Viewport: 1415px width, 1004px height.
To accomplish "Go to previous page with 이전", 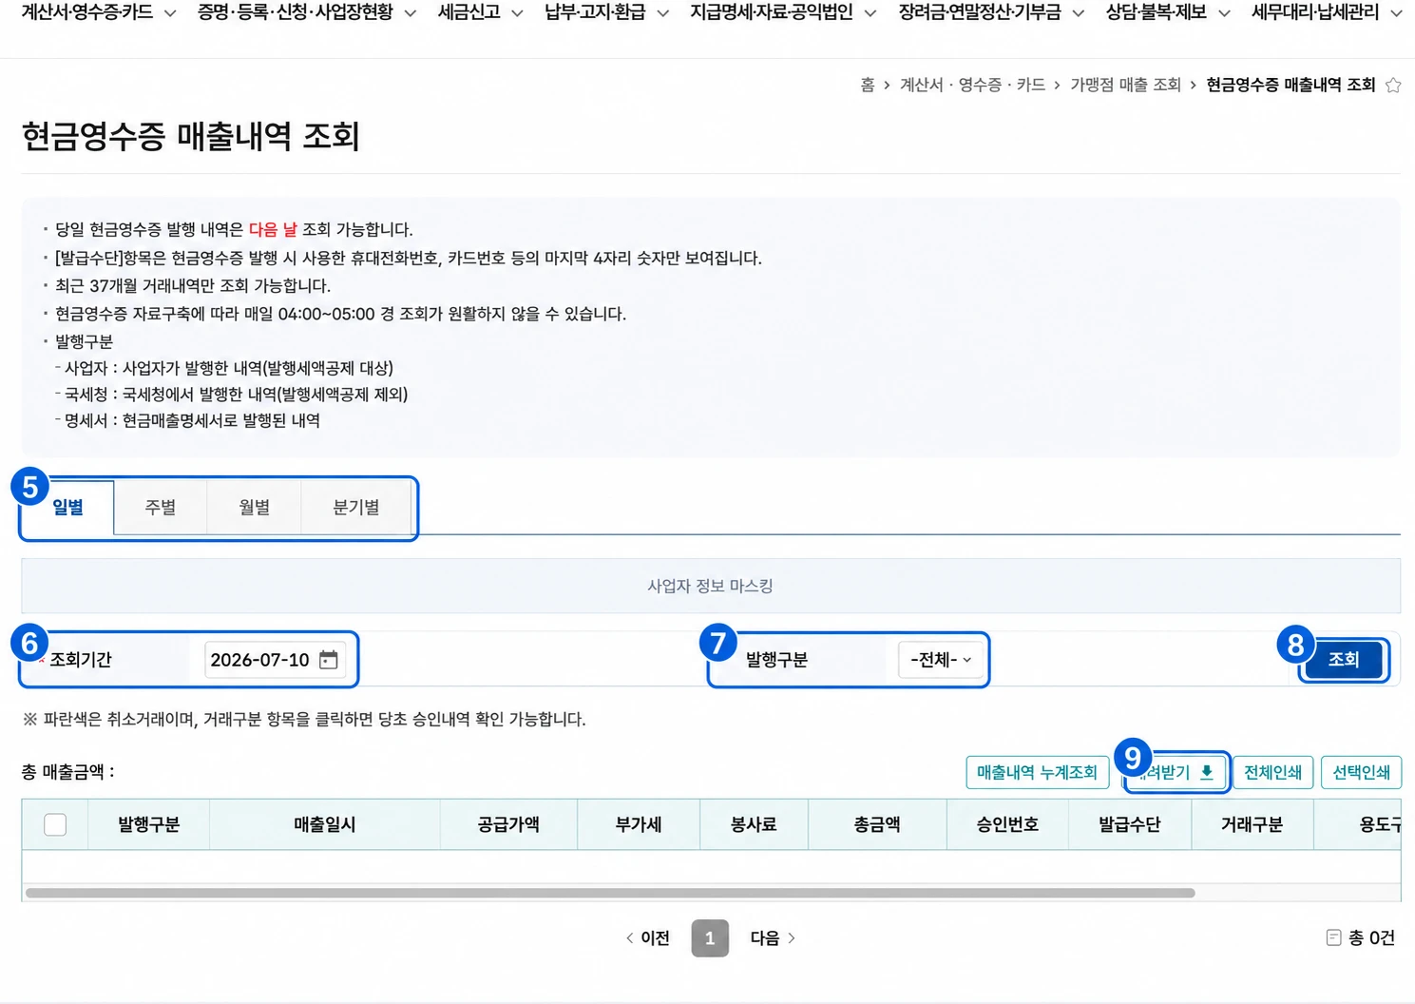I will pos(647,938).
